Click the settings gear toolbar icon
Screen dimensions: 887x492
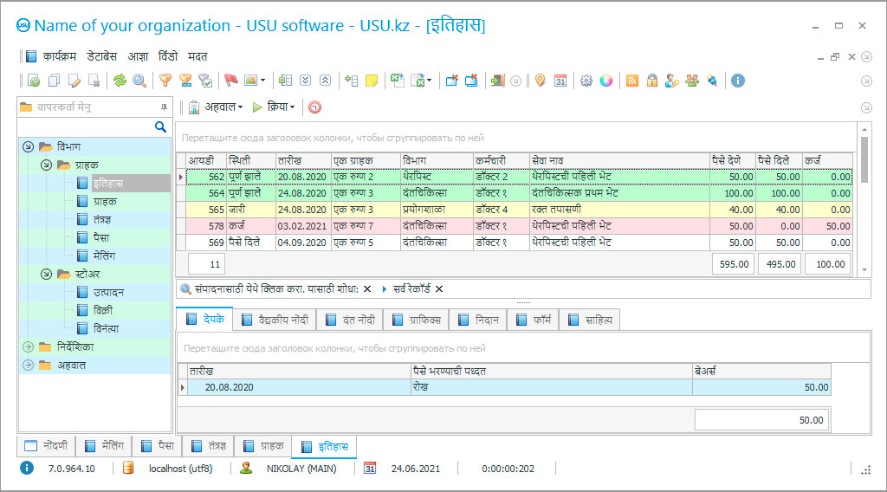586,81
